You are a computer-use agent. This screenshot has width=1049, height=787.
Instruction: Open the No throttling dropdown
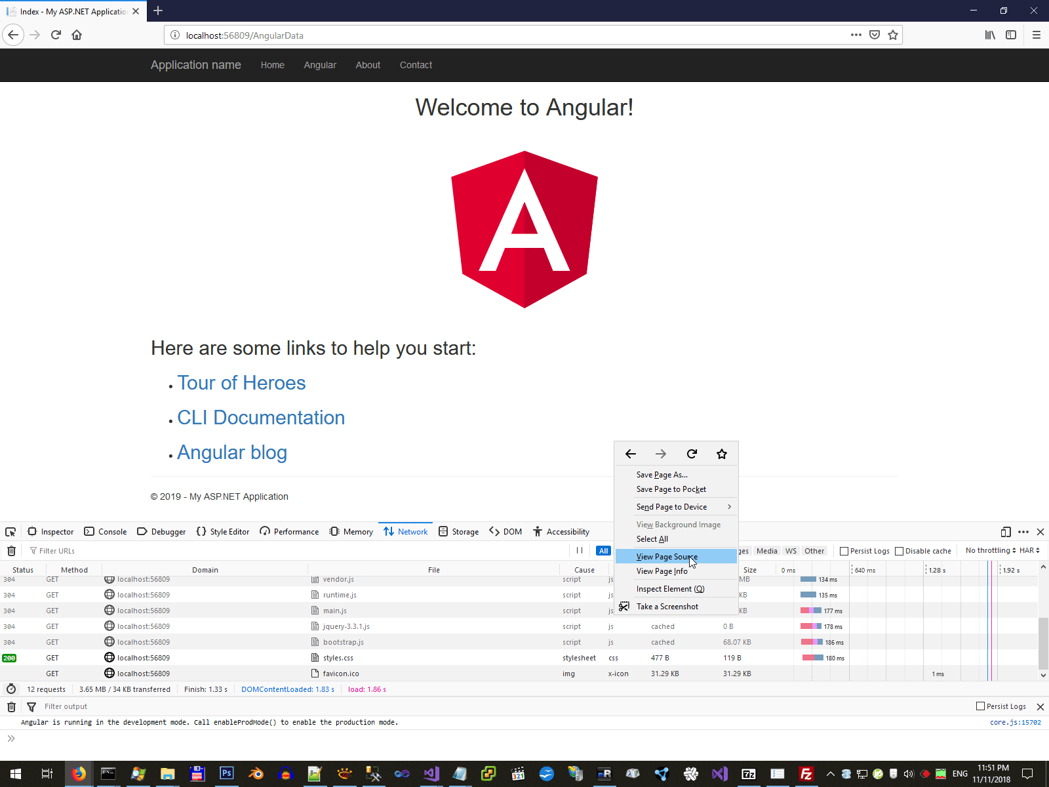(x=991, y=550)
